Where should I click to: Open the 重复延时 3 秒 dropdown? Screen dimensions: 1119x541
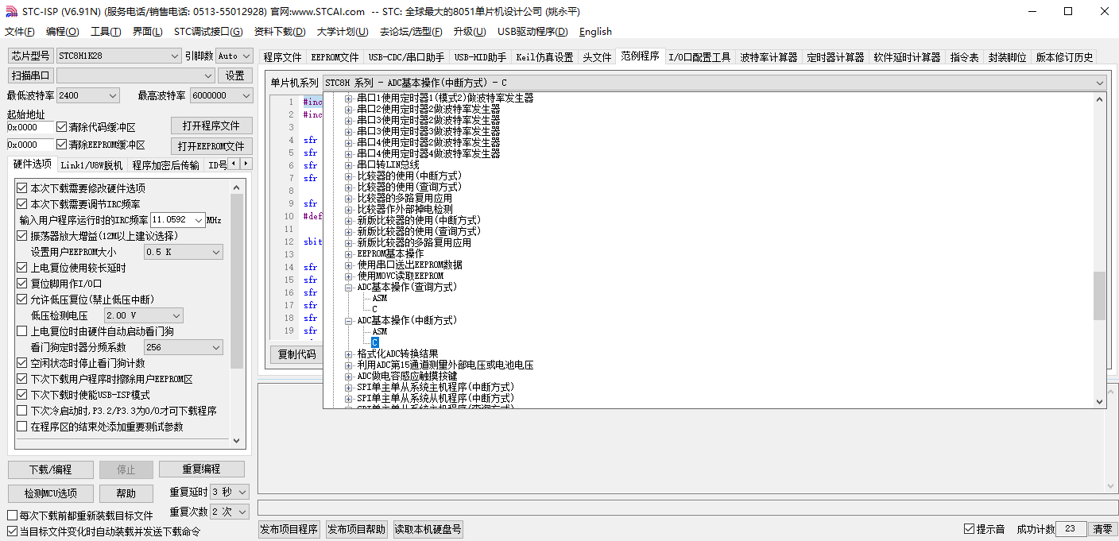[230, 493]
